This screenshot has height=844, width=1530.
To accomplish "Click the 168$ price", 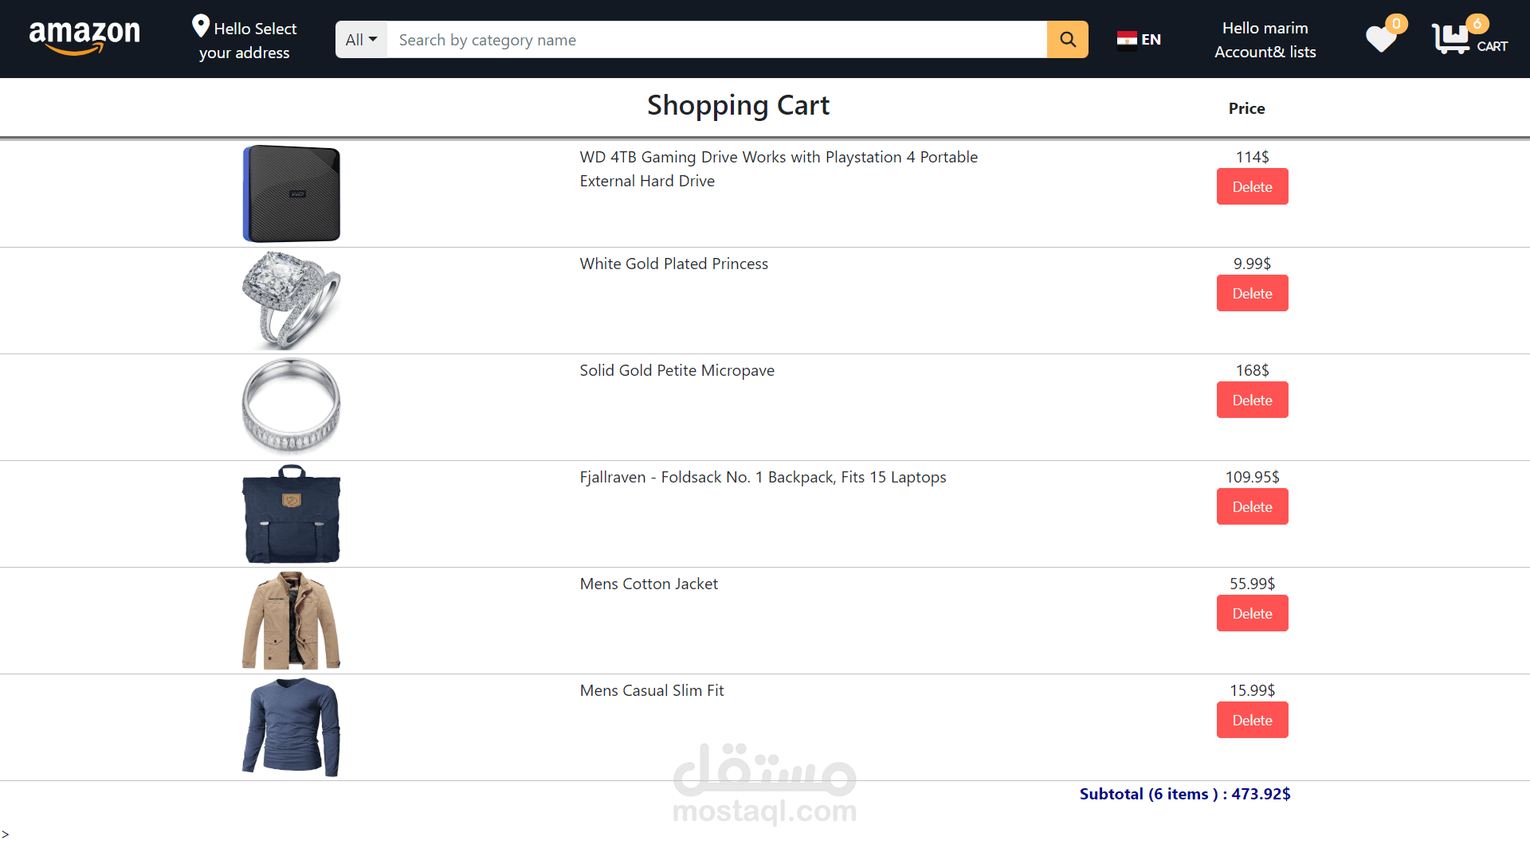I will click(1252, 370).
